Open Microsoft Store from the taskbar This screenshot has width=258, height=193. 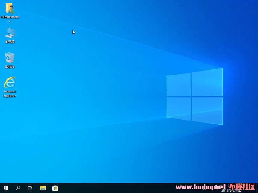coord(55,188)
